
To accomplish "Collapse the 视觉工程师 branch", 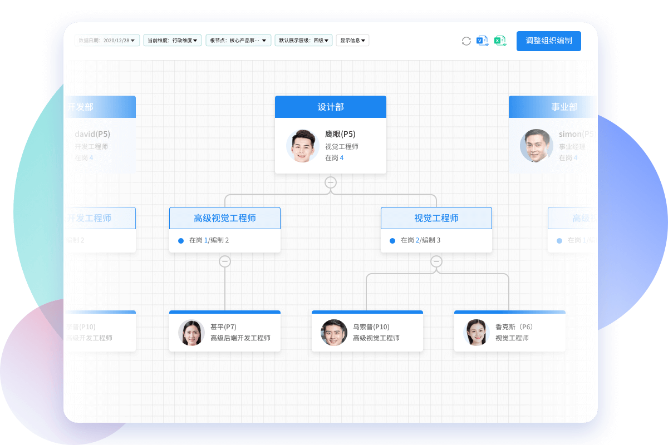I will pos(436,261).
